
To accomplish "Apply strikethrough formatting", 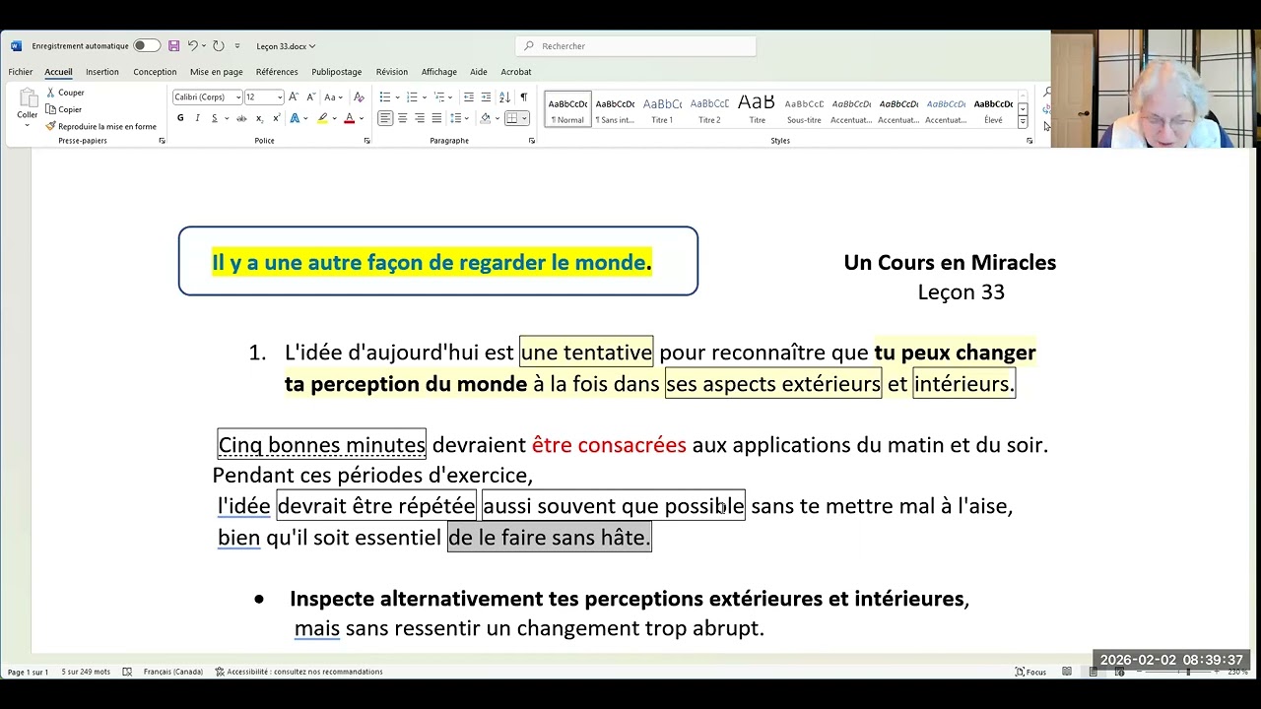I will point(241,118).
